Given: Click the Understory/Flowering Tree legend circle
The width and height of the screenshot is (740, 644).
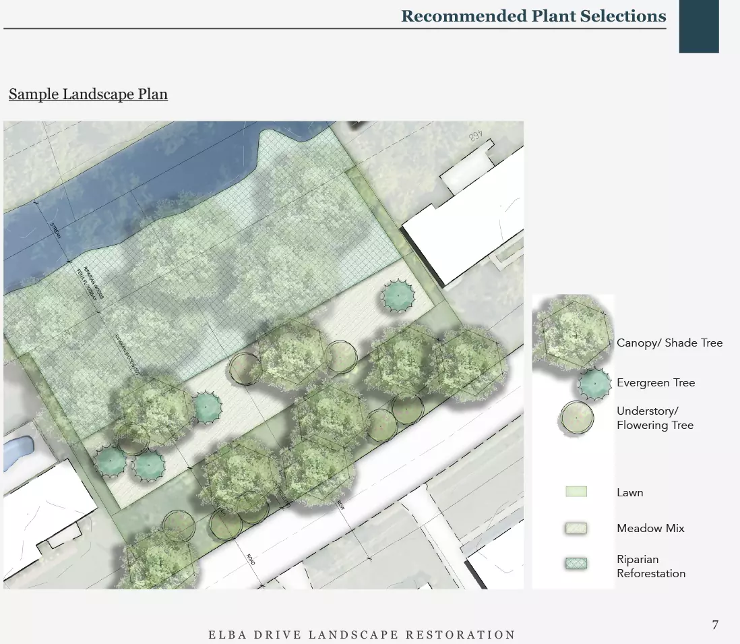Looking at the screenshot, I should click(577, 418).
